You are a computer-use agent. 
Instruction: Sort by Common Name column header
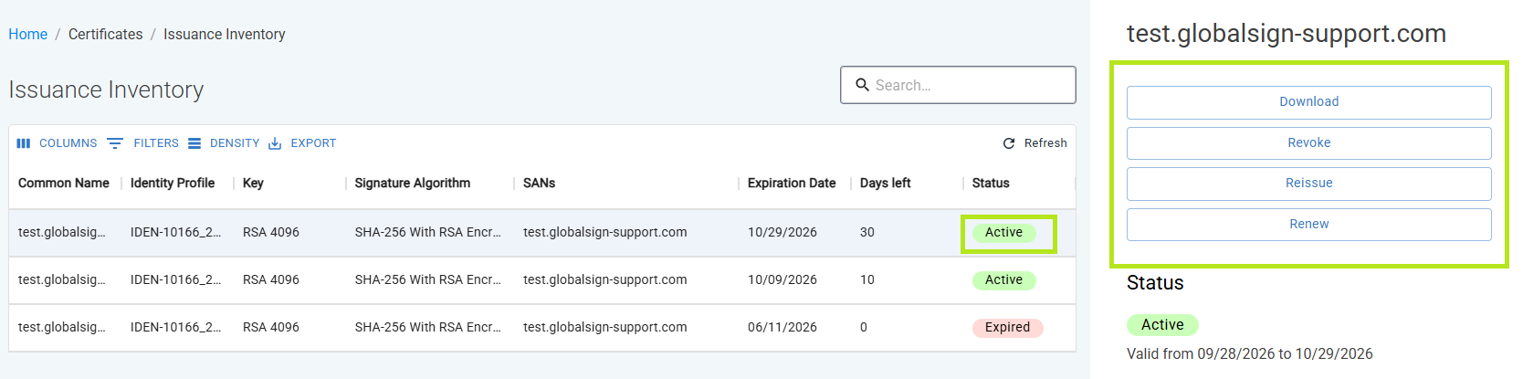pyautogui.click(x=64, y=183)
